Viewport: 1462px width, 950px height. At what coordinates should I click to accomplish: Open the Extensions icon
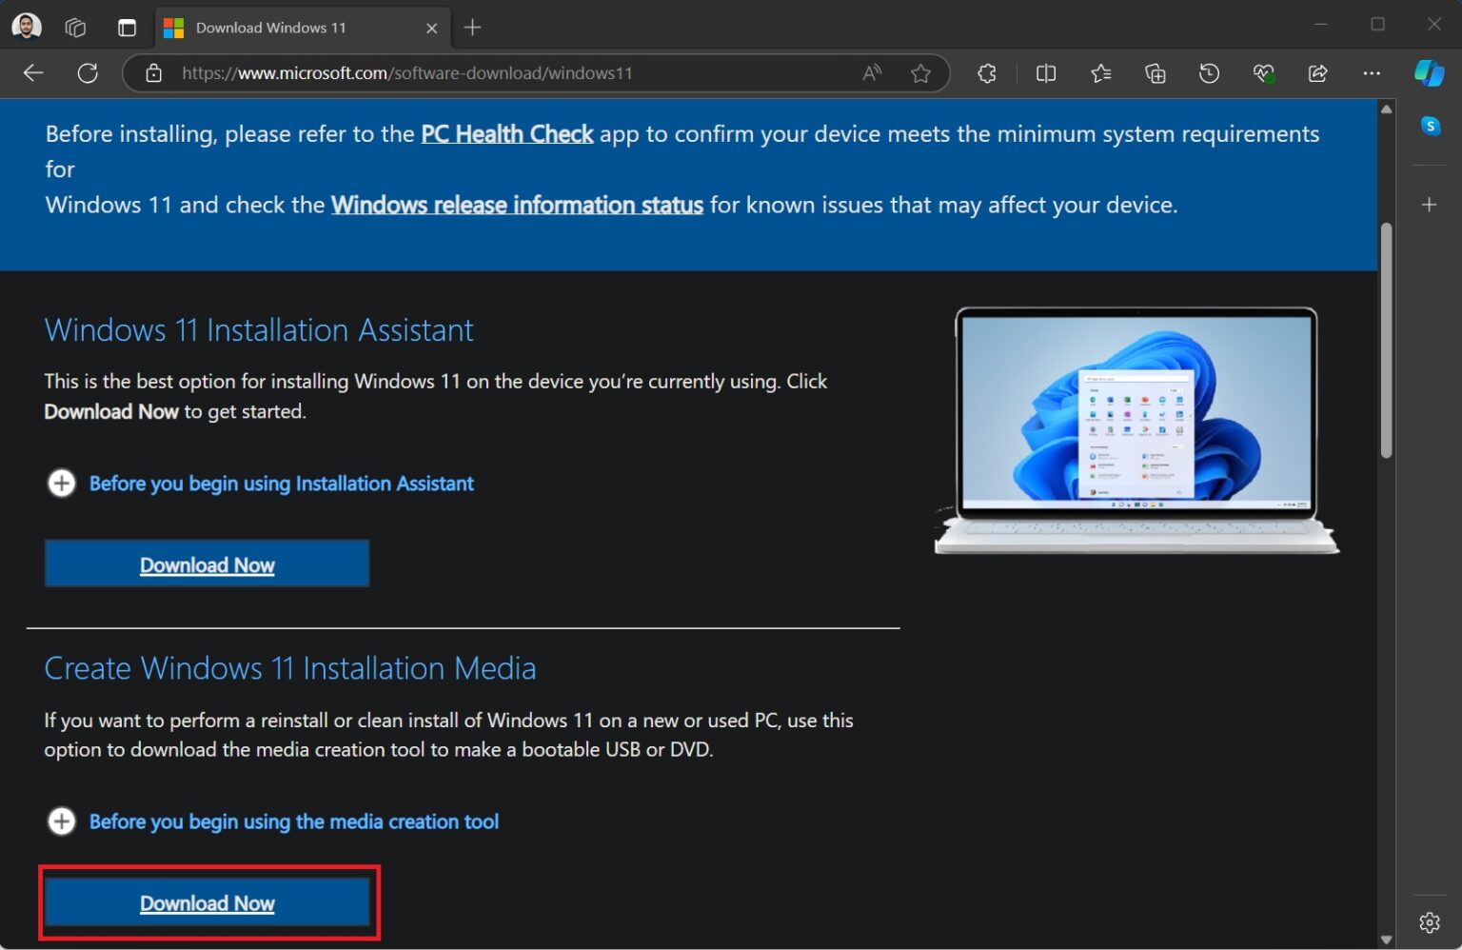click(986, 72)
